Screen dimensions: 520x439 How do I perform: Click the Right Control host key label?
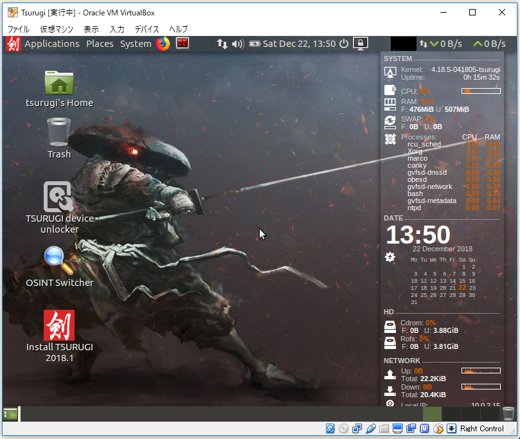(x=482, y=429)
